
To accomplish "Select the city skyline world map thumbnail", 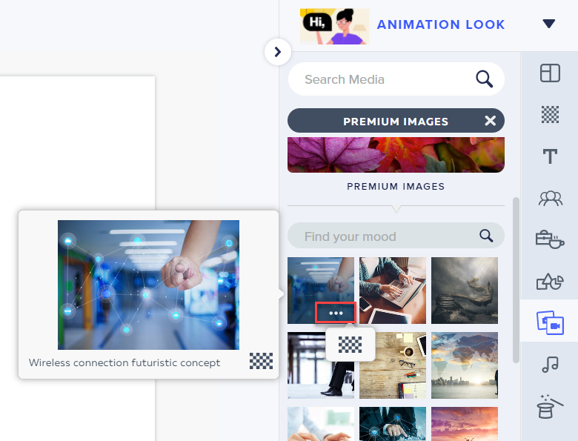I will [465, 365].
